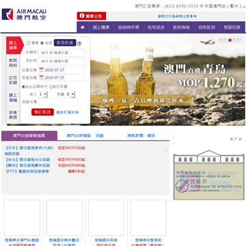This screenshot has width=246, height=246.
Task: Select the first dot above the civil aviation image
Action: point(232,139)
